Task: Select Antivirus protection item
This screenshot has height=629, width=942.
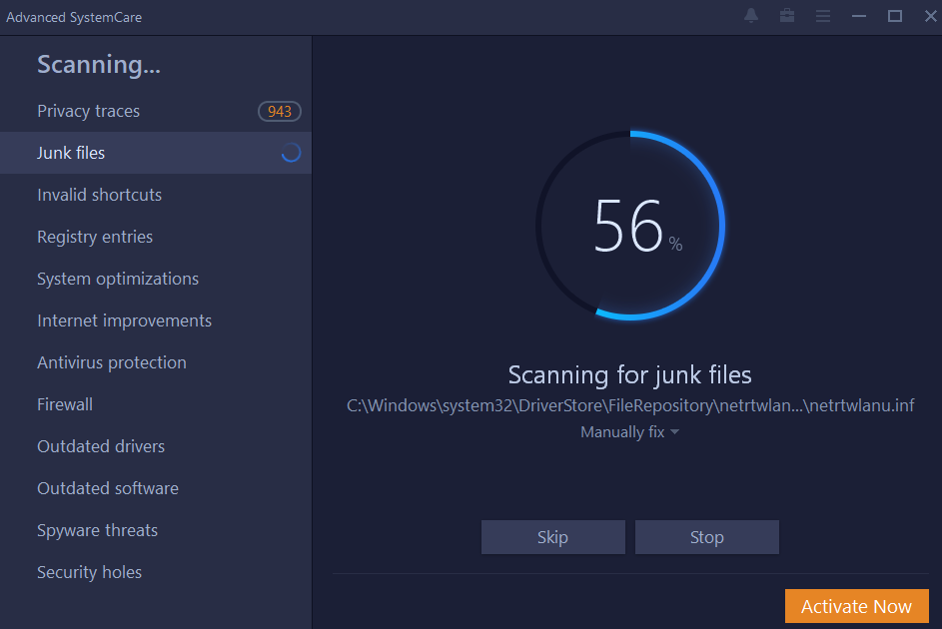Action: point(156,363)
